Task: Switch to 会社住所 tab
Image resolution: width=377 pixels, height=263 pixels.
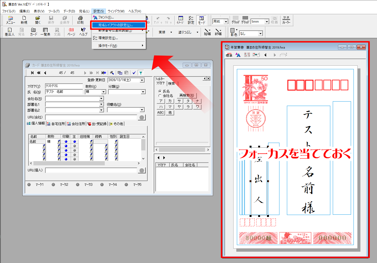Action: 76,124
